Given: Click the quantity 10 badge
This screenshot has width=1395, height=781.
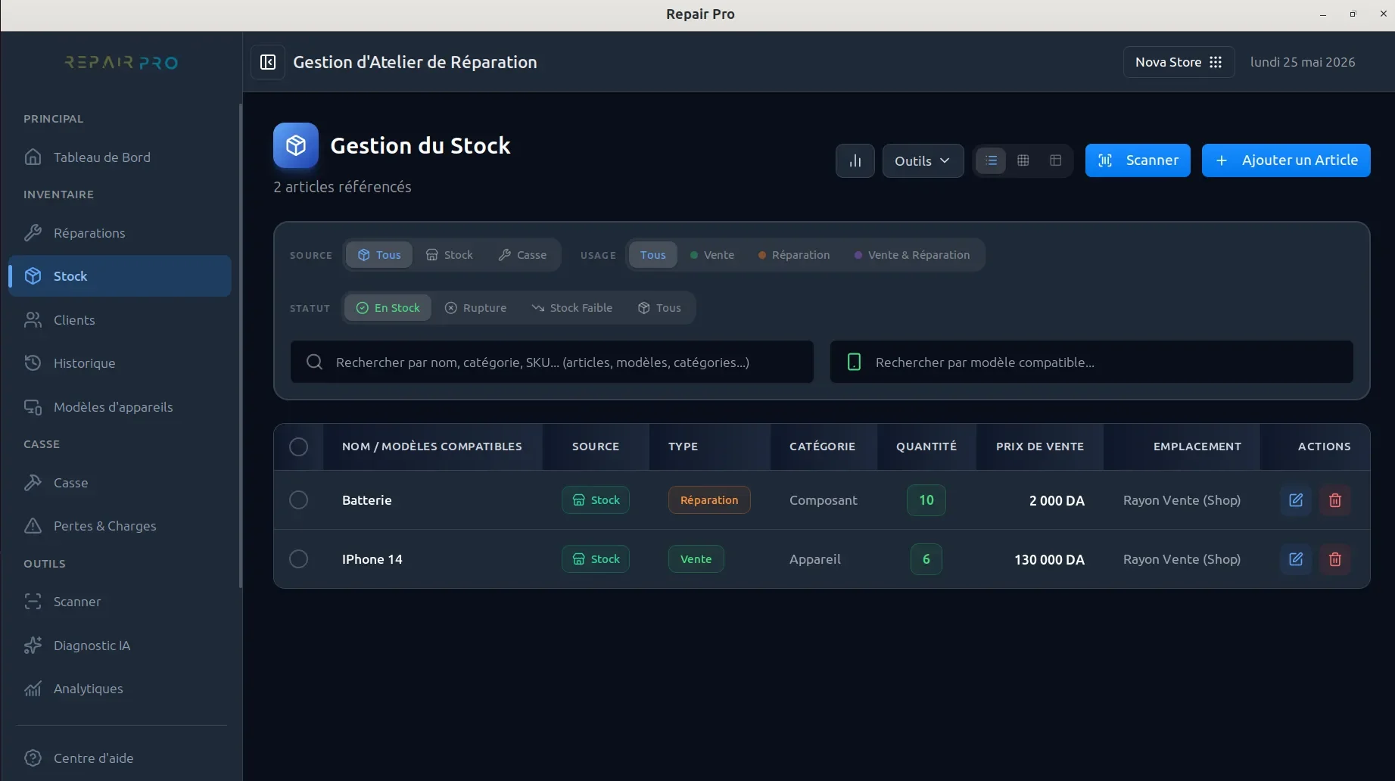Looking at the screenshot, I should 926,500.
